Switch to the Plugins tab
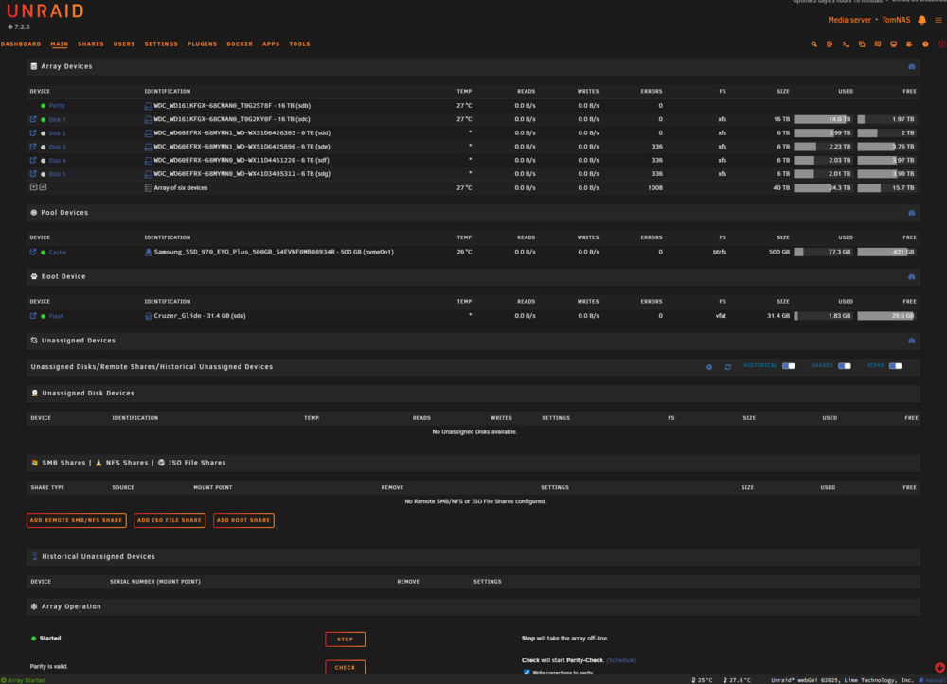Viewport: 947px width, 684px height. (x=202, y=44)
